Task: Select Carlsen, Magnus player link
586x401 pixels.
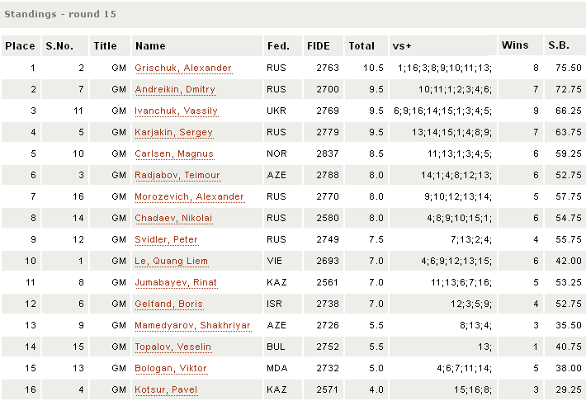Action: coord(174,153)
